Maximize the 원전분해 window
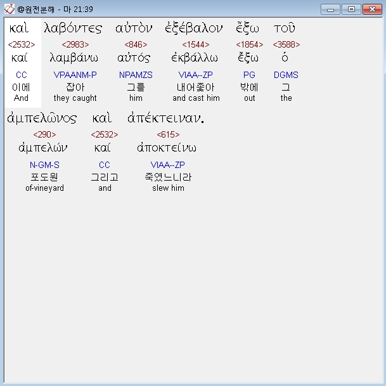Screen dimensions: 386x386 351,10
